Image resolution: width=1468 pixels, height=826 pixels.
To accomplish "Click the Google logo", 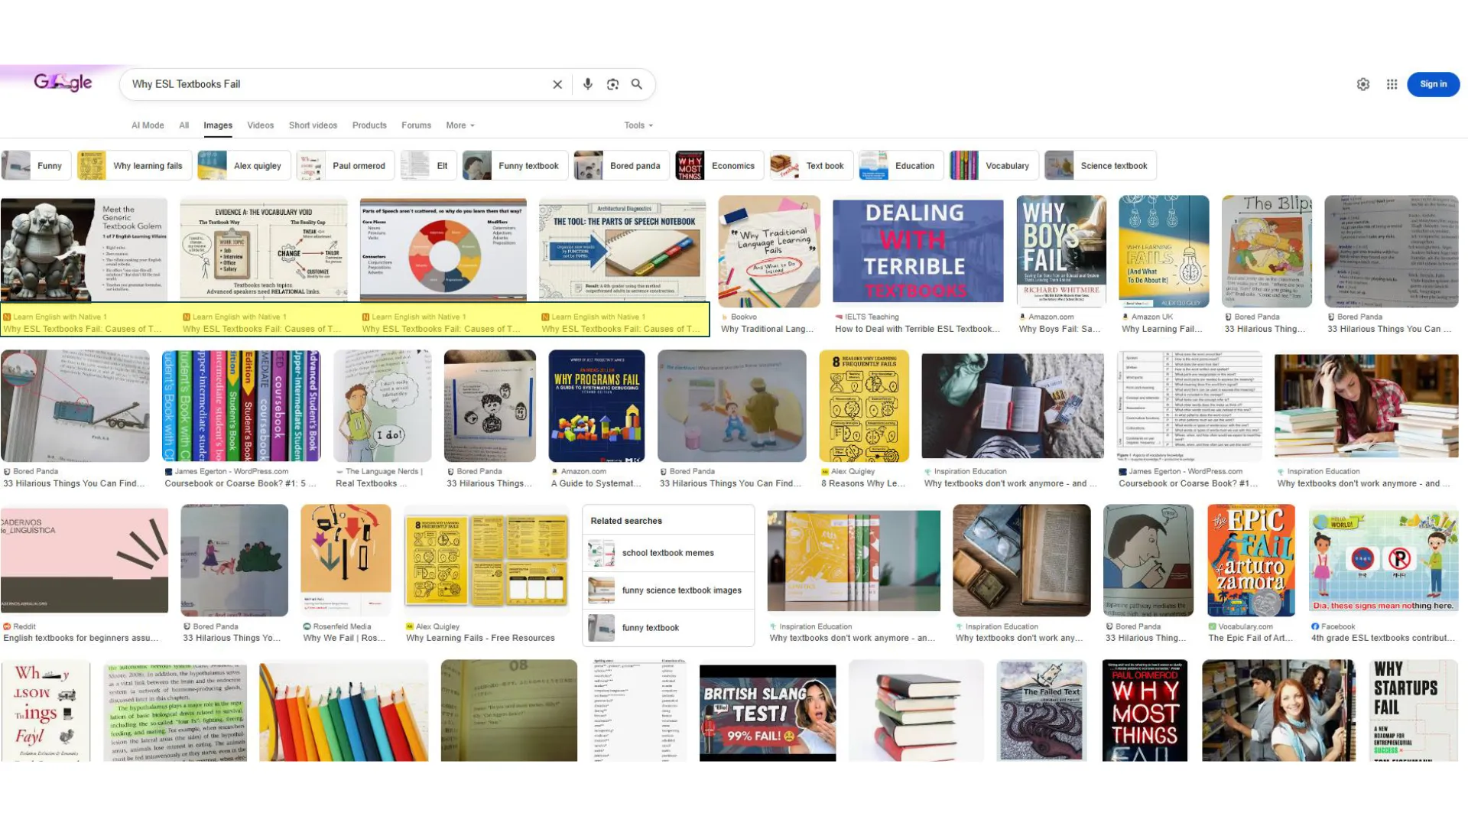I will click(x=63, y=83).
